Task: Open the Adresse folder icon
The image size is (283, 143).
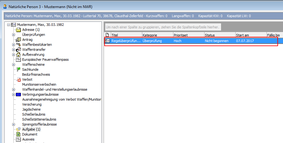Action: 18,30
